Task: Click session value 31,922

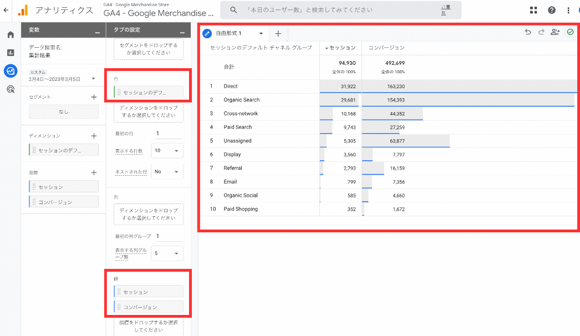Action: point(348,86)
